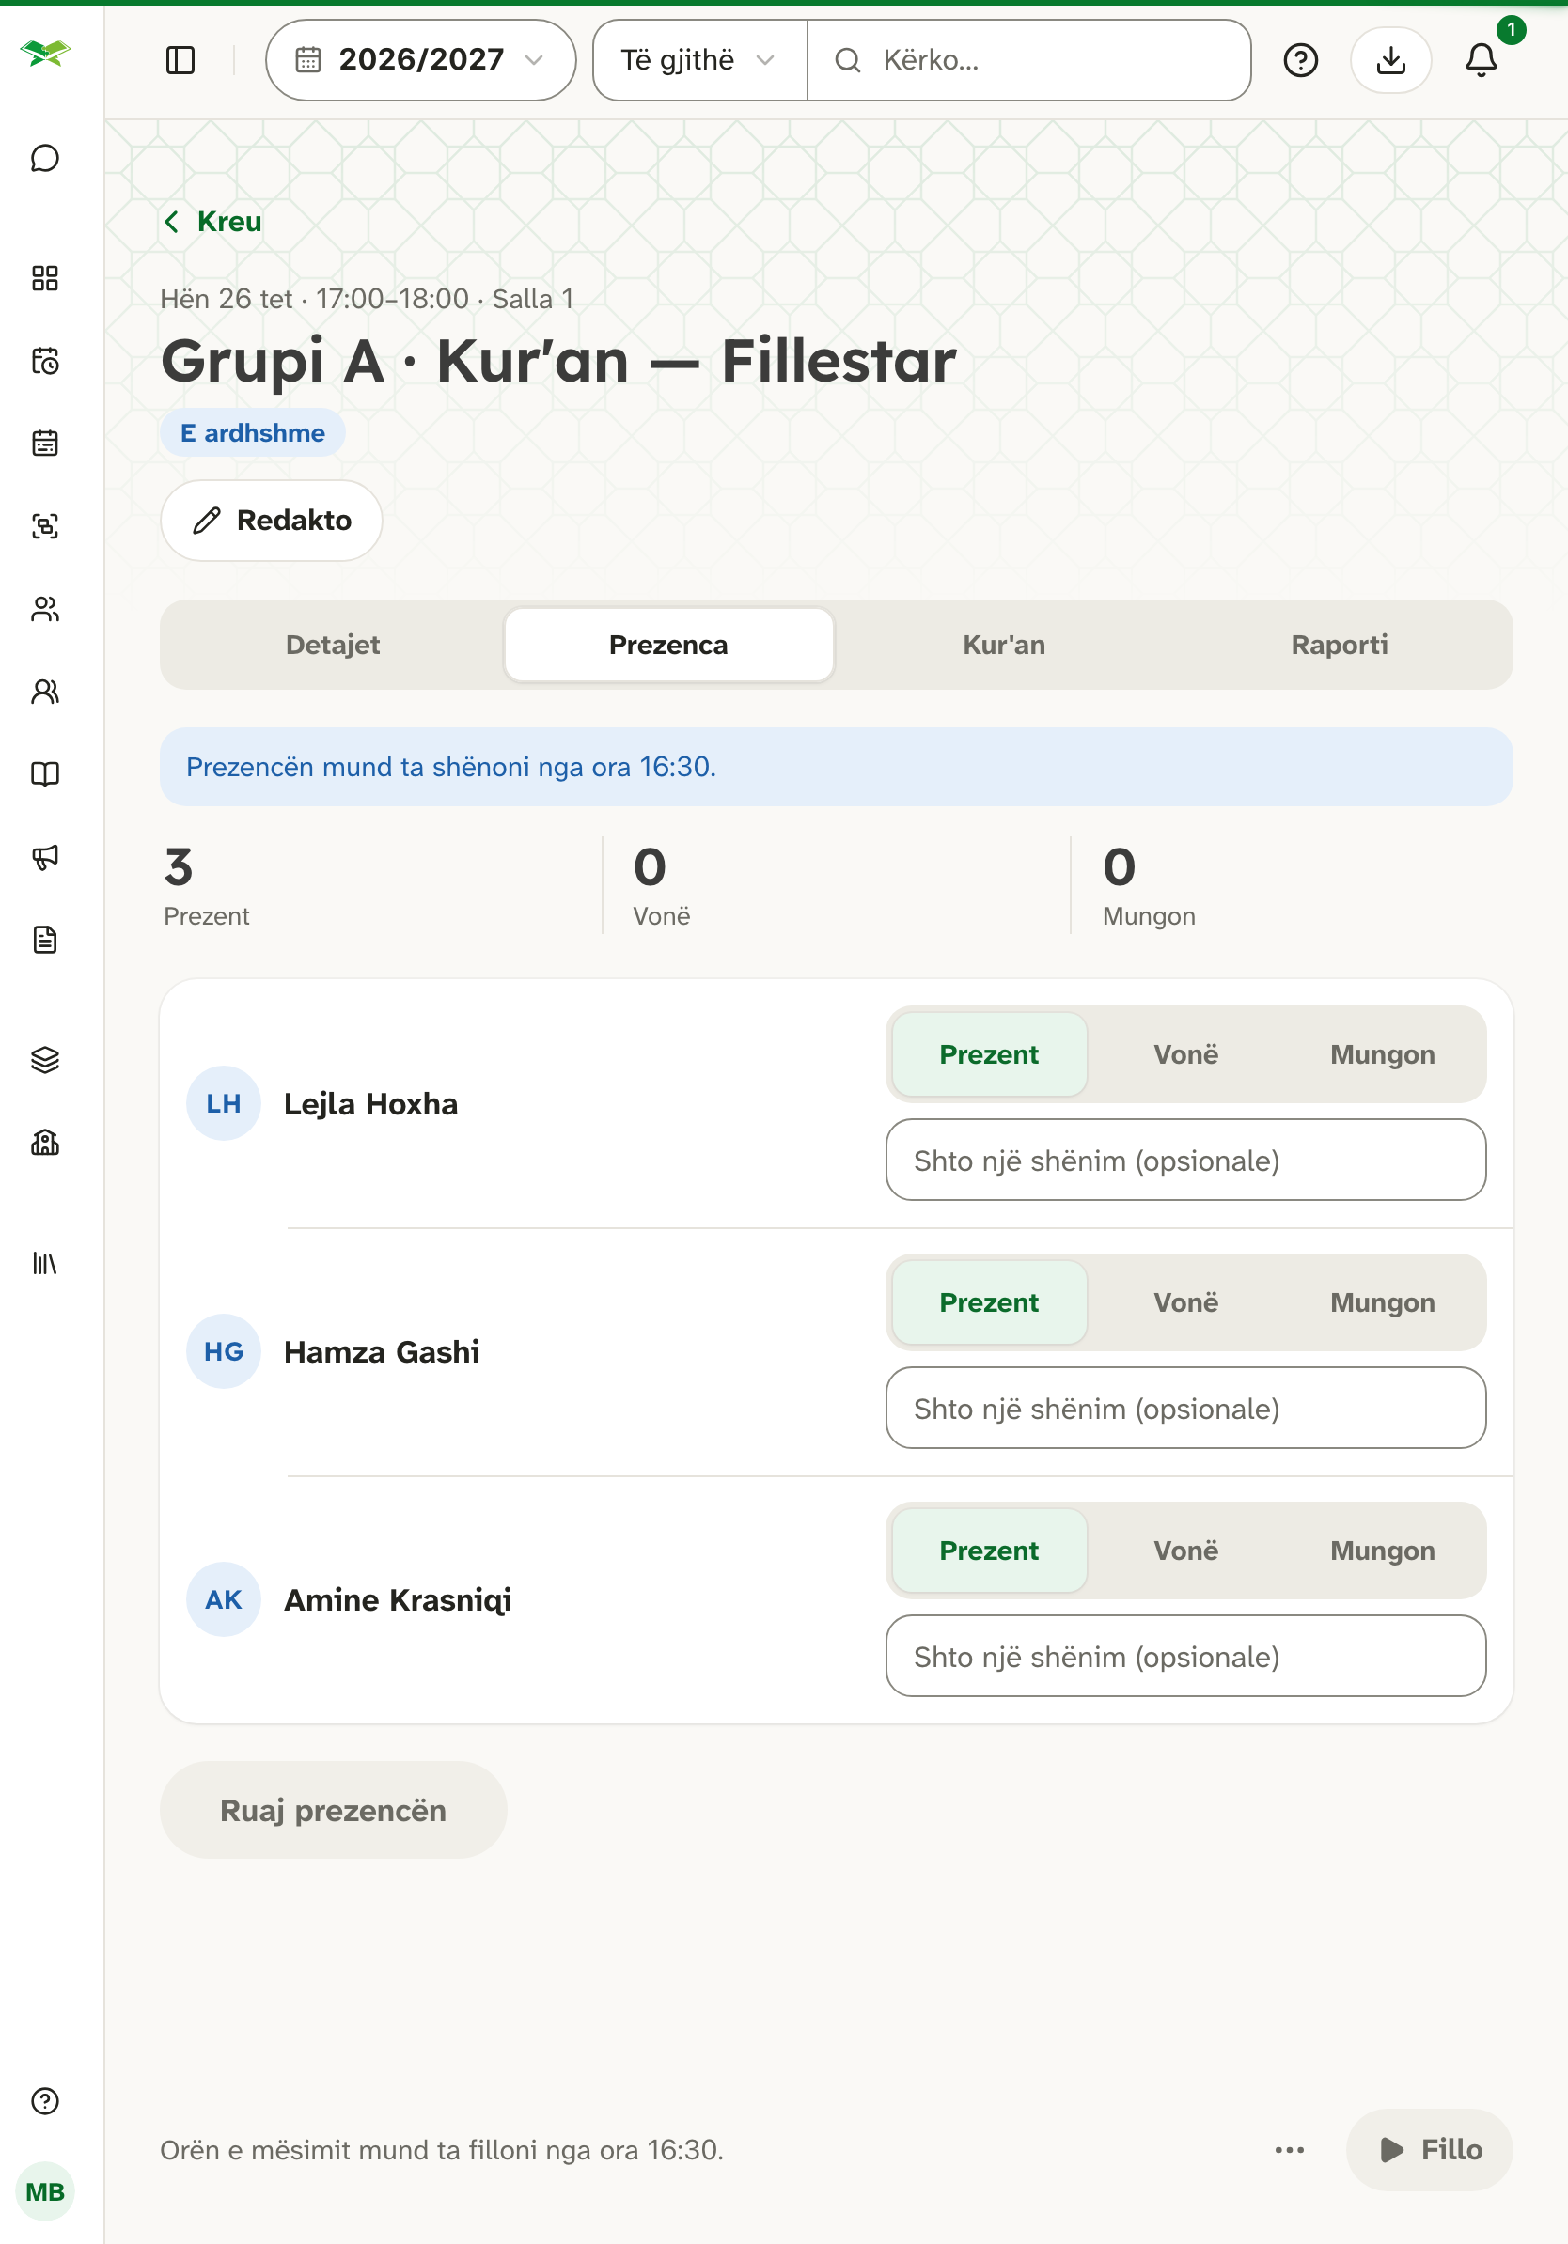The height and width of the screenshot is (2244, 1568).
Task: Click the Redakto edit button
Action: (x=271, y=520)
